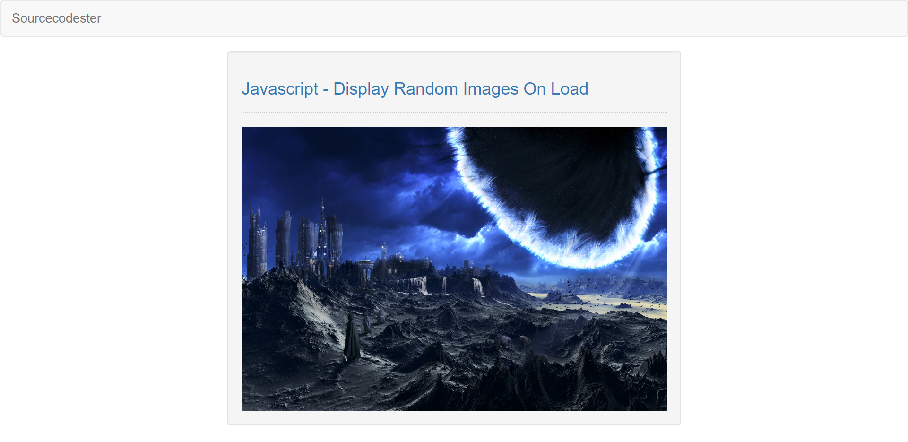Open the Sourcecodester brand link

click(x=56, y=18)
